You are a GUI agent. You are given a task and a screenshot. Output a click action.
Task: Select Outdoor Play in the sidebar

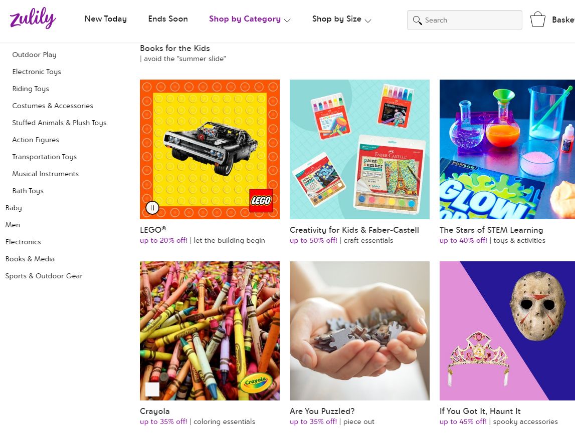(34, 55)
